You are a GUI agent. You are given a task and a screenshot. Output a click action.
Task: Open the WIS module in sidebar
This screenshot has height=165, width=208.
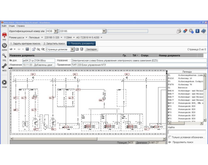[4, 36]
